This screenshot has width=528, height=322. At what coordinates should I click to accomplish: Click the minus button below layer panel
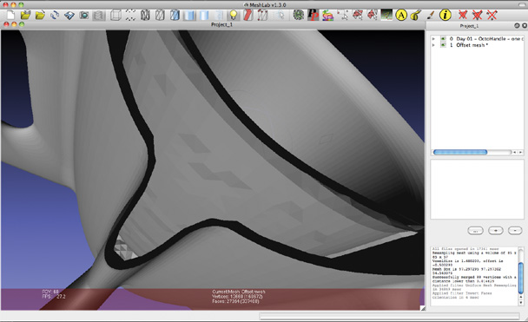coord(515,231)
